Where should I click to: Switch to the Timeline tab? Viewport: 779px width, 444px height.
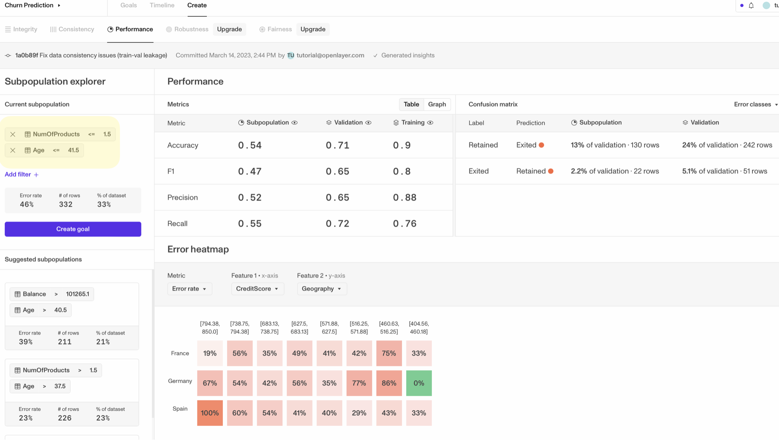162,5
